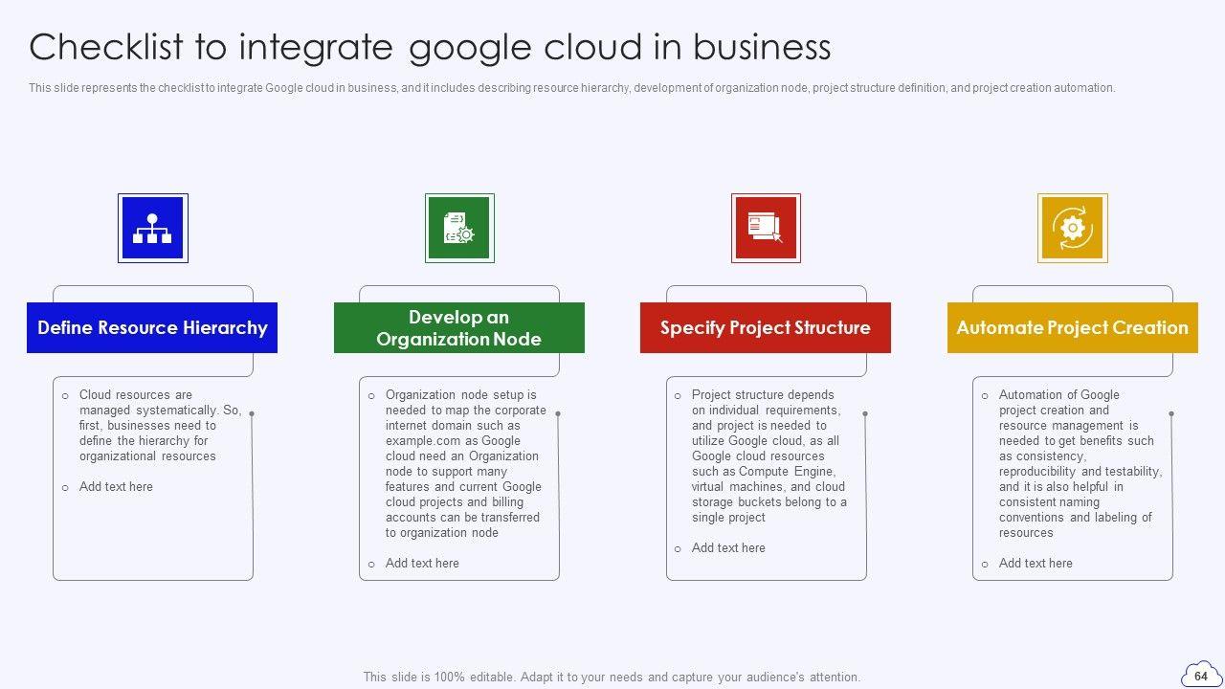The height and width of the screenshot is (689, 1225).
Task: Click 'Add text here' under Project Structure
Action: coord(728,548)
